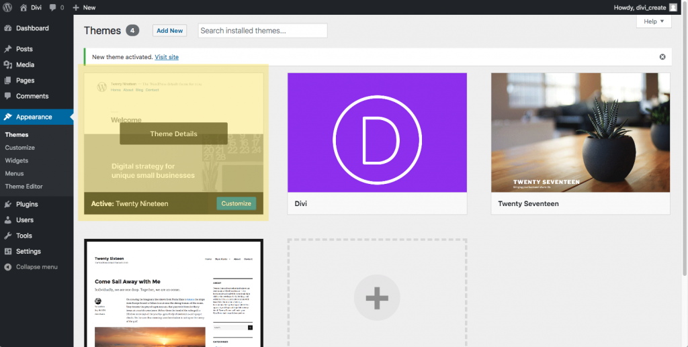Select the Divi theme thumbnail
This screenshot has height=347, width=688.
378,133
